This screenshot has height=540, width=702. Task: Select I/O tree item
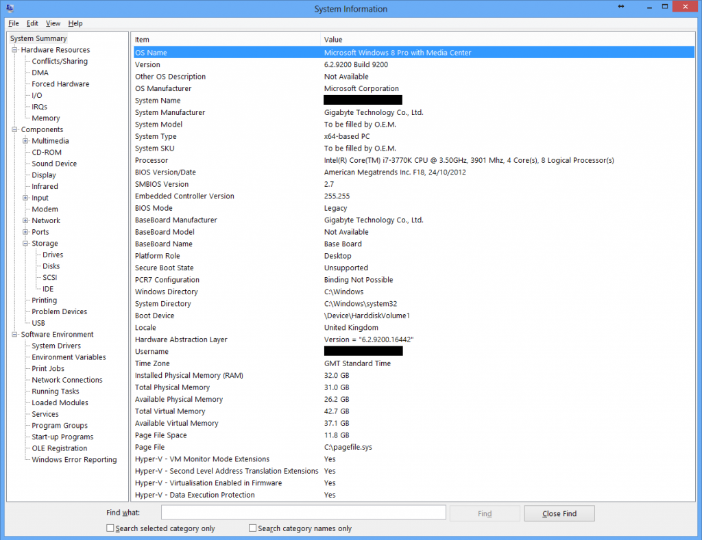tap(37, 95)
